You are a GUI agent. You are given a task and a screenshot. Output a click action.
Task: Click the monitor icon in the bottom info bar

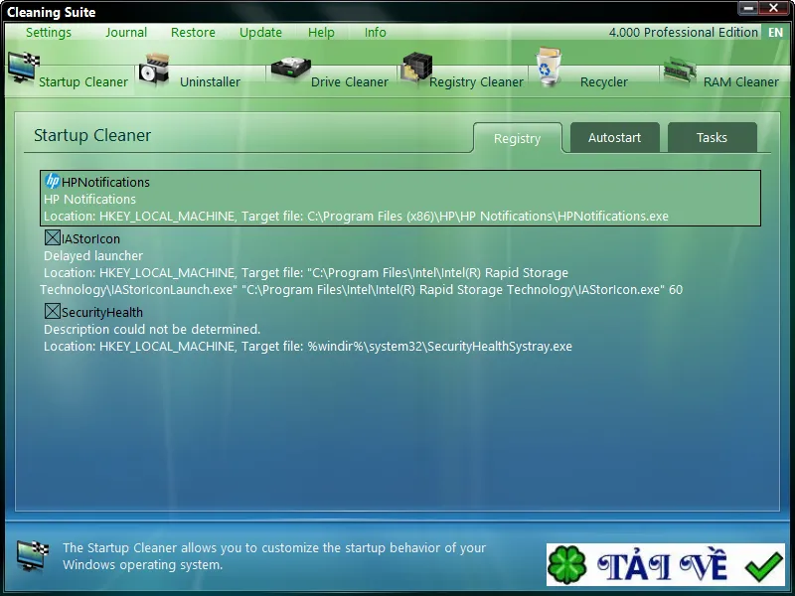33,555
